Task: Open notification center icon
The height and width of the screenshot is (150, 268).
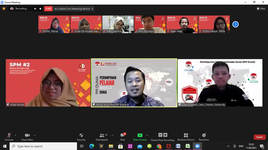Action: coord(262,146)
